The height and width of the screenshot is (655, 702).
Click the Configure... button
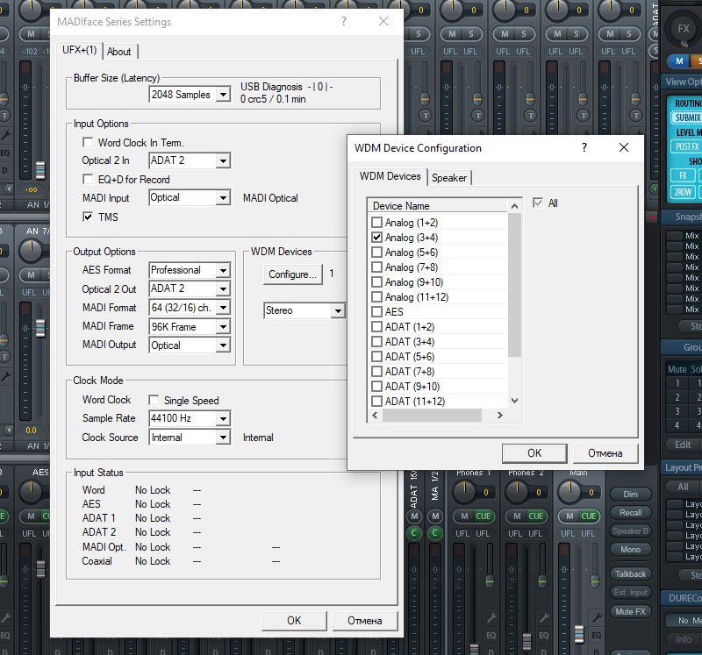point(293,274)
